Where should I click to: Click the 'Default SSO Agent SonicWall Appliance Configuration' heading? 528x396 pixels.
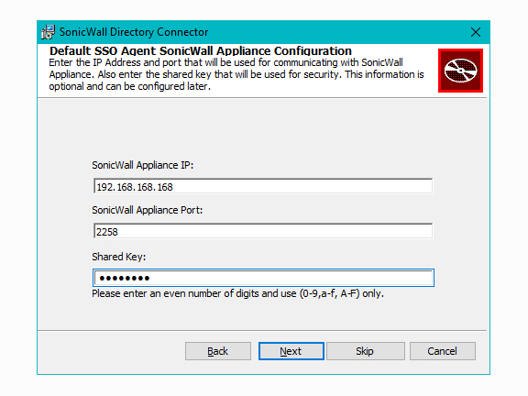coord(201,50)
